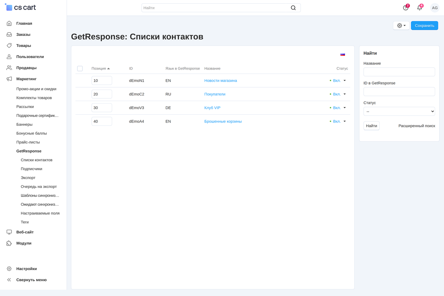Click the collapse menu double-chevron icon
This screenshot has width=444, height=296.
coord(9,280)
